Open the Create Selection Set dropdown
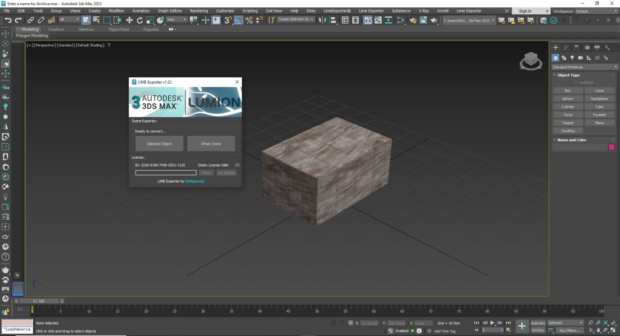 (x=296, y=19)
